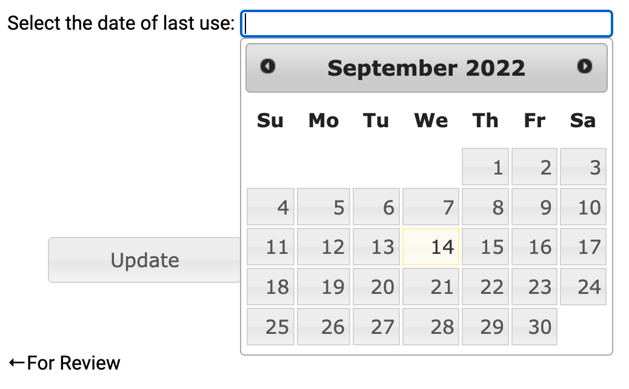The height and width of the screenshot is (389, 629).
Task: Click the For Review label
Action: point(62,362)
